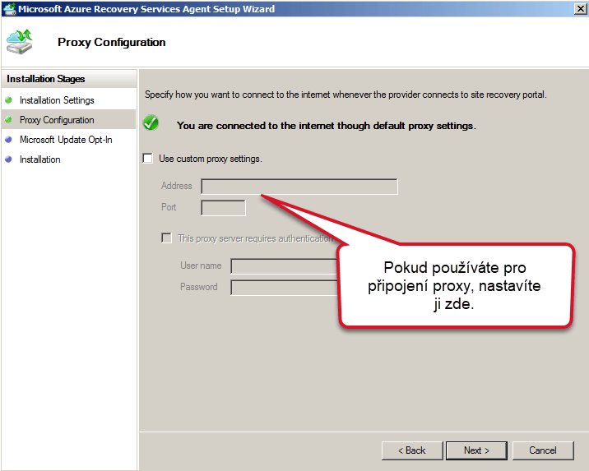Select the User name text box
The width and height of the screenshot is (589, 471).
(x=285, y=266)
